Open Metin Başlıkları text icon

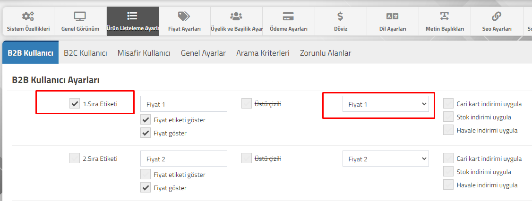(x=444, y=16)
